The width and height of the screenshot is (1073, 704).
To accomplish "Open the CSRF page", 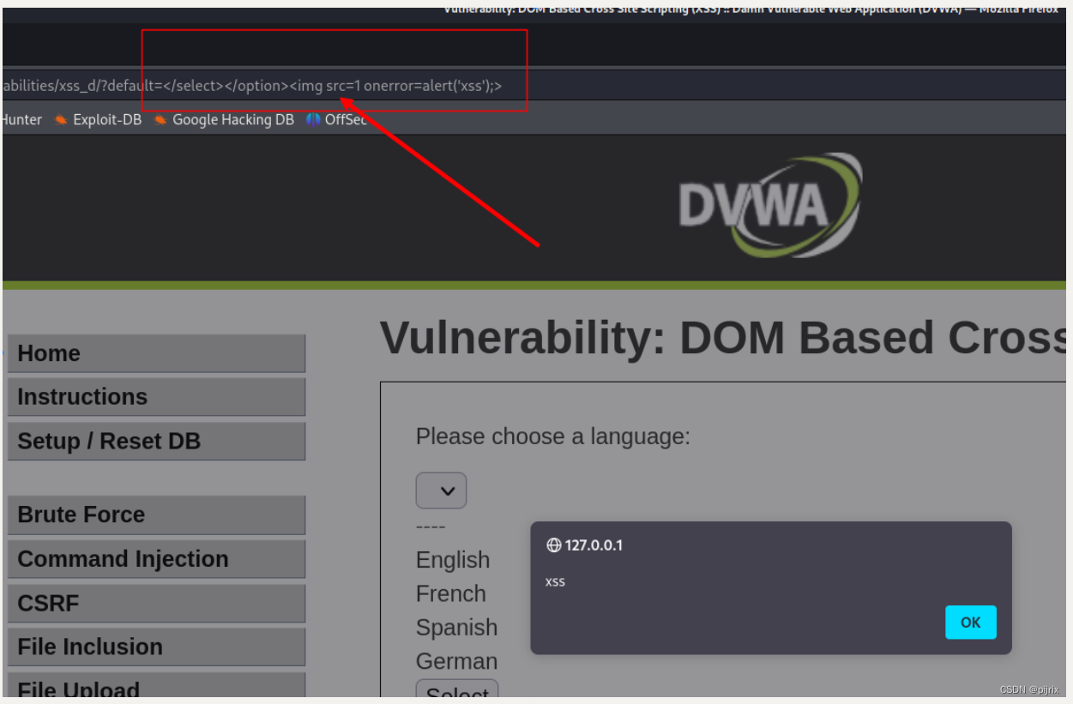I will 156,603.
